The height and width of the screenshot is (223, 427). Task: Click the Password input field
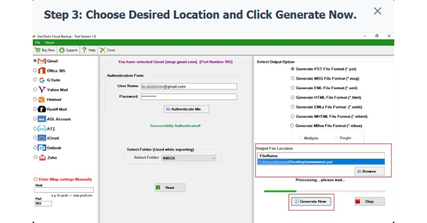pos(189,97)
